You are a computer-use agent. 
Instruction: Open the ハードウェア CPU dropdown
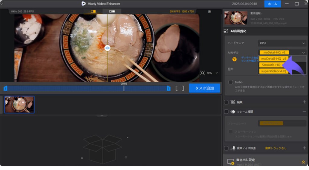[282, 43]
